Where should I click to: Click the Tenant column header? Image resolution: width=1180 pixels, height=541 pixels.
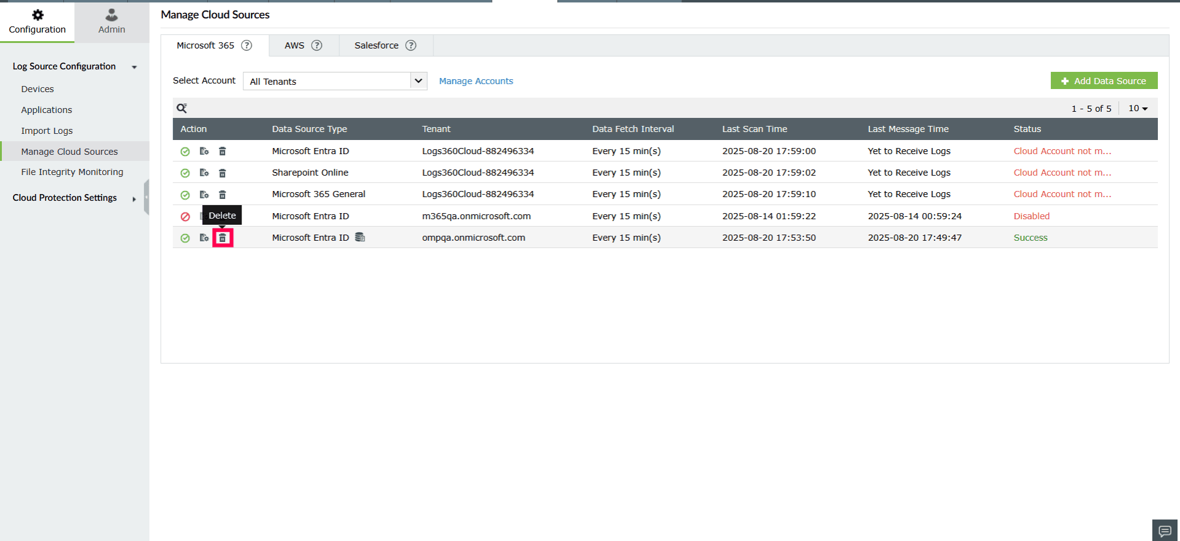[x=436, y=129]
